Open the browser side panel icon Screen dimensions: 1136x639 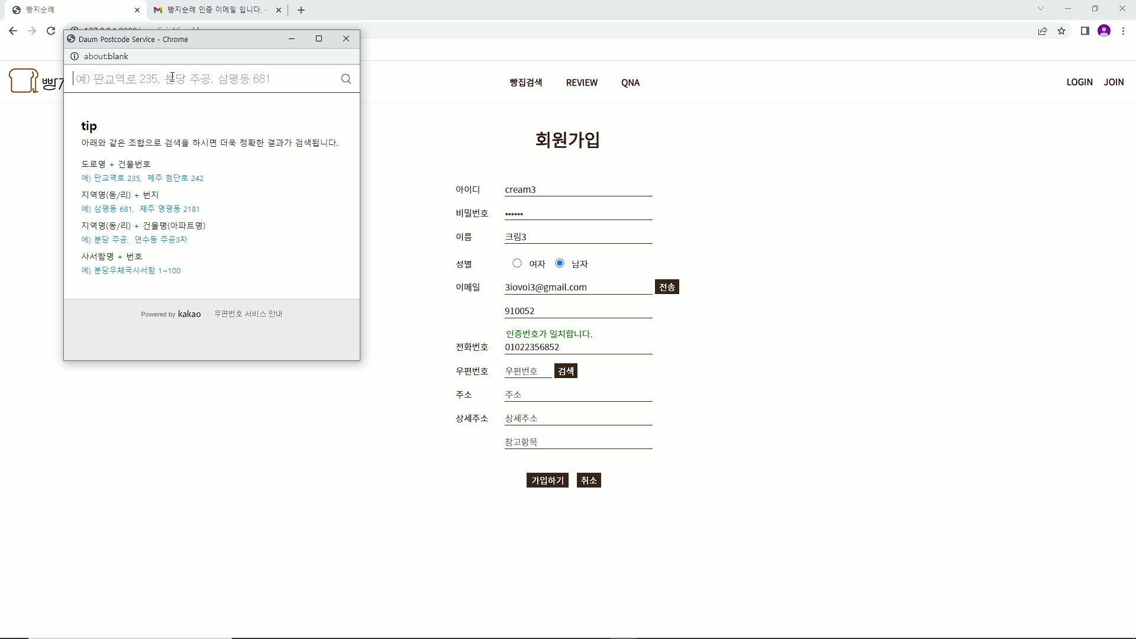1085,31
